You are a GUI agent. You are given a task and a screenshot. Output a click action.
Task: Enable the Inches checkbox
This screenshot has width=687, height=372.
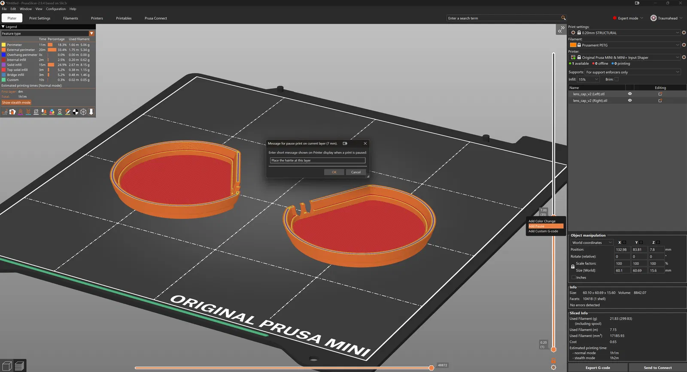click(x=573, y=278)
